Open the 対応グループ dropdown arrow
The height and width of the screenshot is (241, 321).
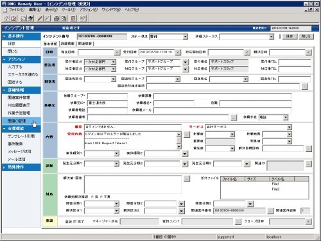186,69
